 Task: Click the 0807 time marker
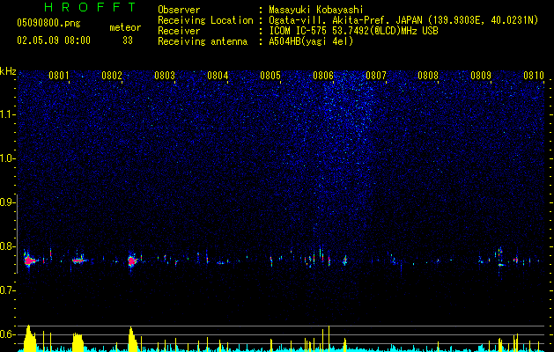376,76
